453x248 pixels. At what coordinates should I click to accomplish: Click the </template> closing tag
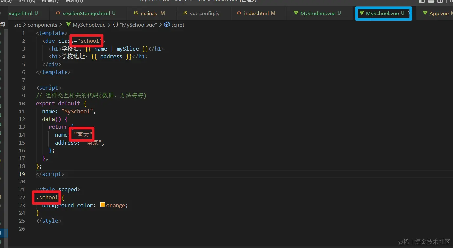53,72
